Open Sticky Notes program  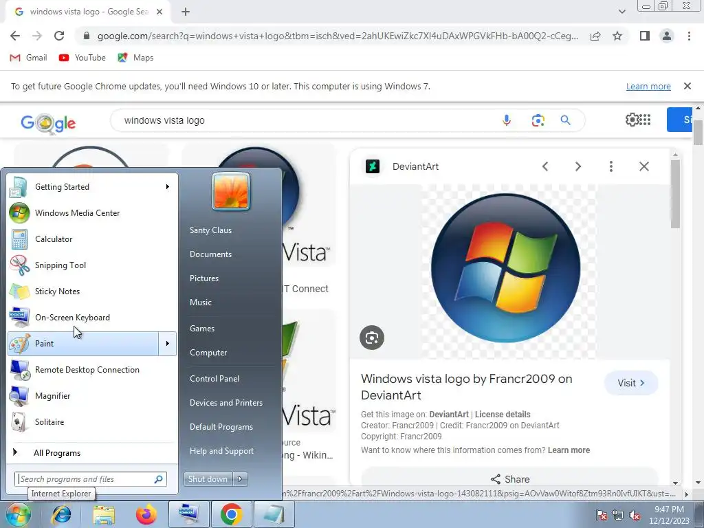coord(92,291)
